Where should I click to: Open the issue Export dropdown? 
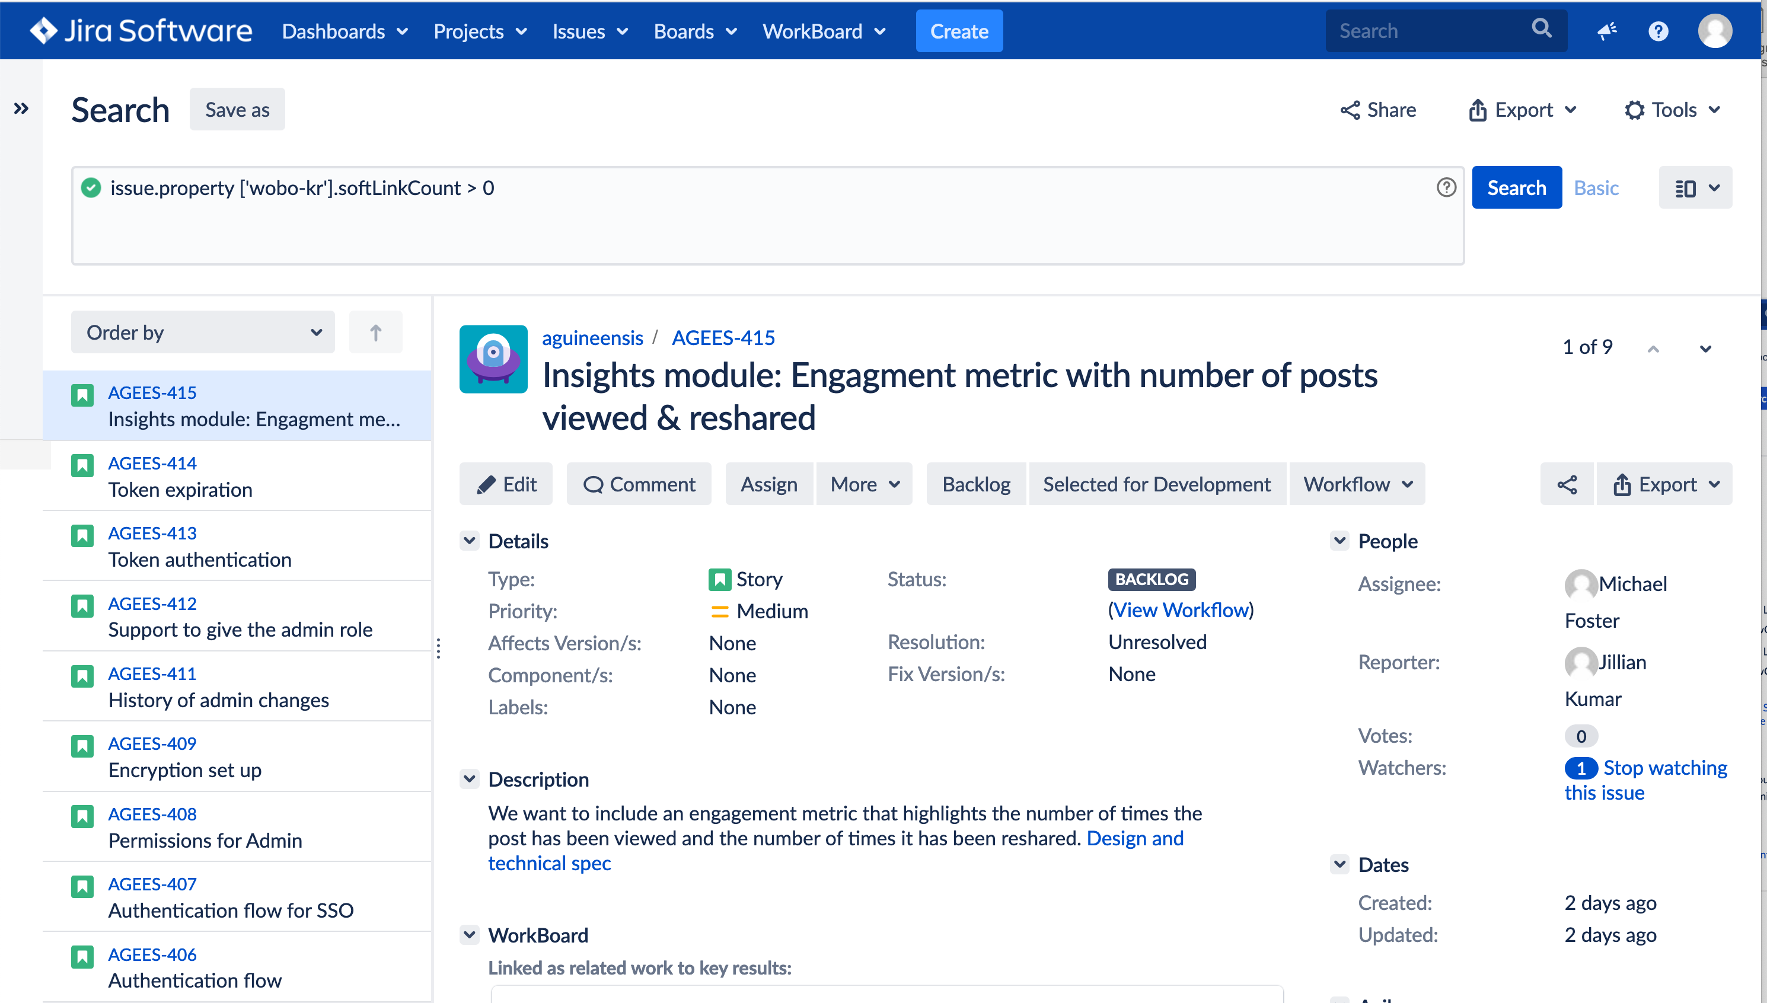pos(1664,484)
